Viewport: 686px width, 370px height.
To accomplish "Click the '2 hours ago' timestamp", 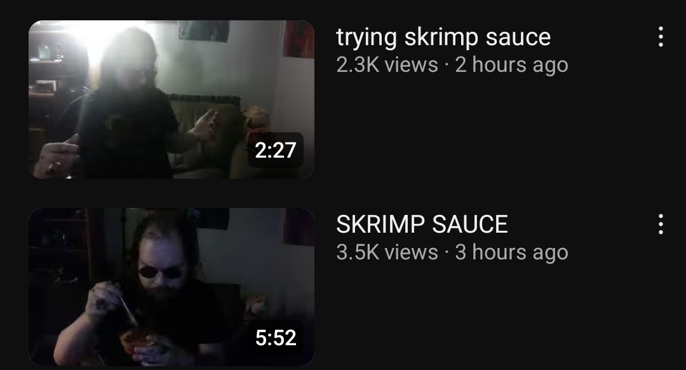I will point(511,65).
